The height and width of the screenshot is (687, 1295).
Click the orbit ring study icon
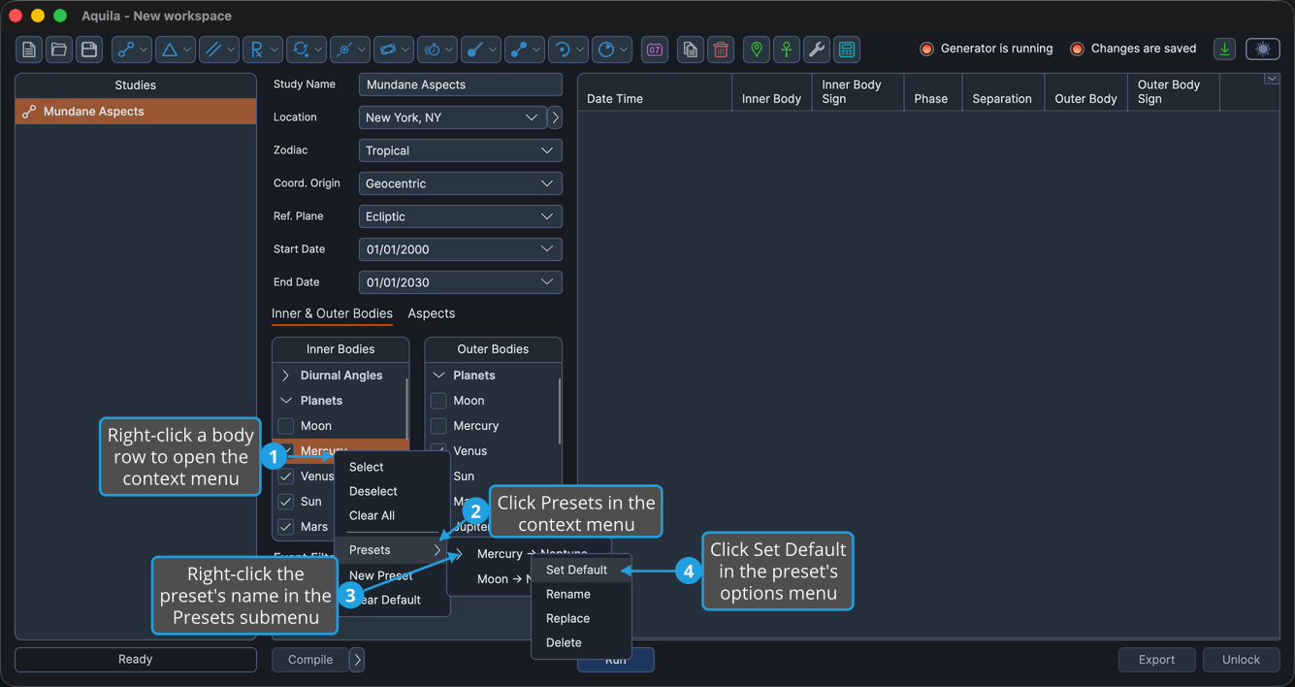point(394,49)
